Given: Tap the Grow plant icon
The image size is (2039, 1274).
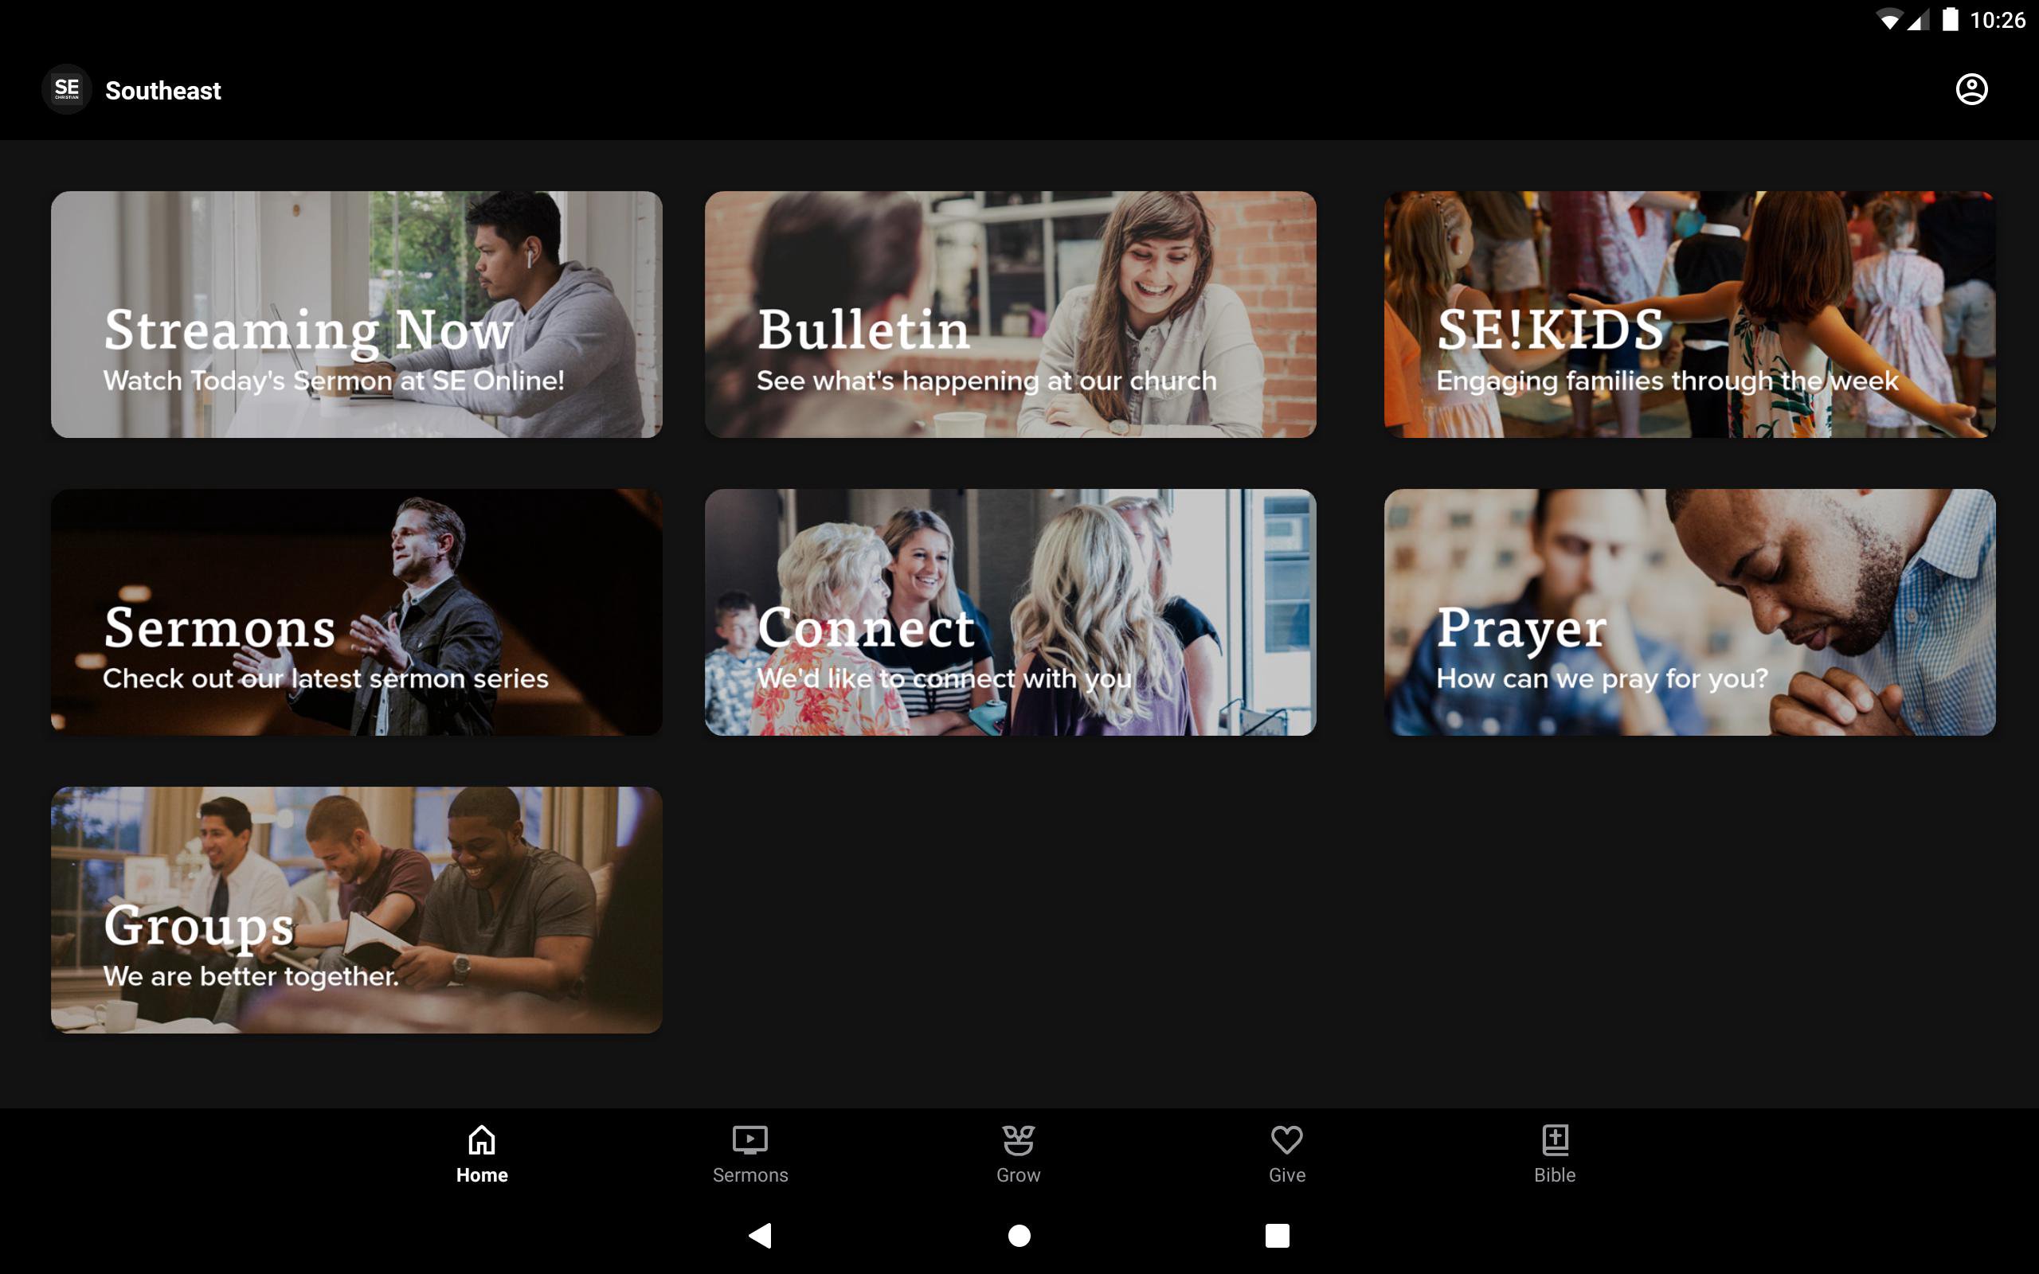Looking at the screenshot, I should point(1018,1140).
